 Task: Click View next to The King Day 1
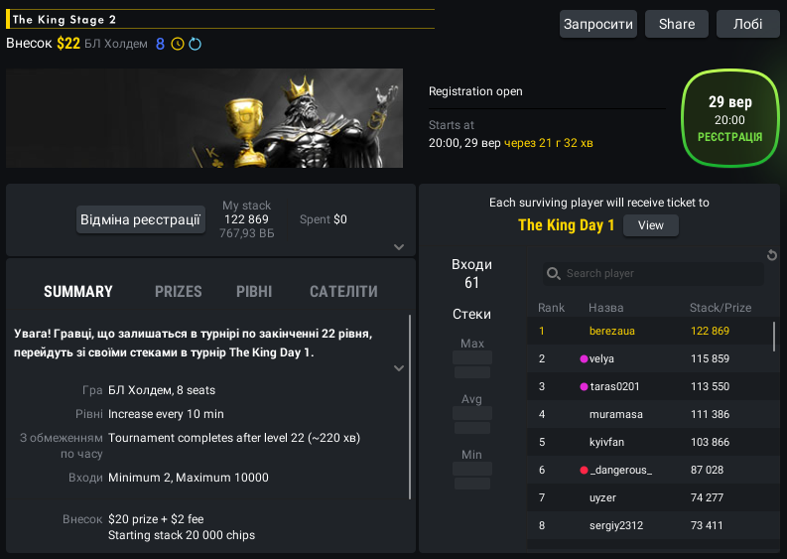(x=650, y=225)
